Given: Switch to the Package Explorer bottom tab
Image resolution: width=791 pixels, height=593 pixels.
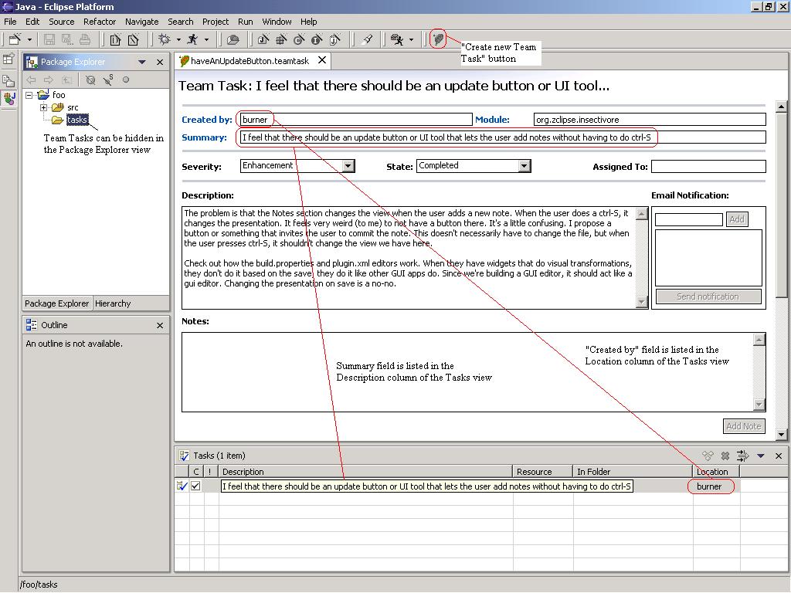Looking at the screenshot, I should tap(57, 303).
